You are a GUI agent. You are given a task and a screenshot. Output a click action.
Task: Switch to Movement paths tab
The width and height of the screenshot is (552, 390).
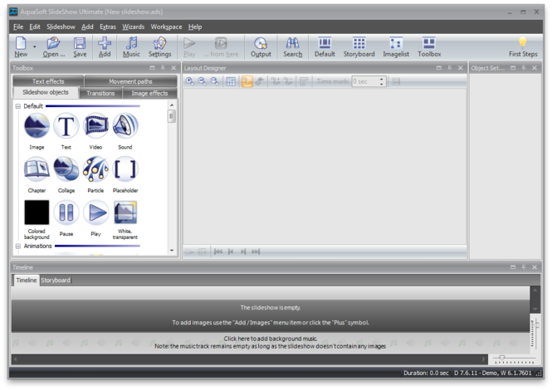click(130, 81)
